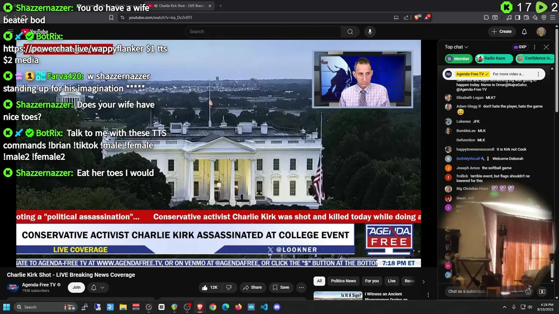Open taskbar clock showing 4:18 PM
559x314 pixels.
tap(547, 307)
